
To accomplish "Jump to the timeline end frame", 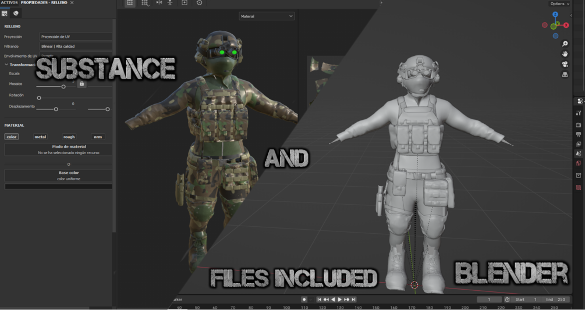I will tap(353, 299).
